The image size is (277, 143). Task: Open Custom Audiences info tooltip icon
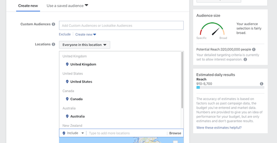point(53,24)
